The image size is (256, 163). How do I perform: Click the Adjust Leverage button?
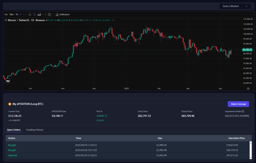point(238,104)
